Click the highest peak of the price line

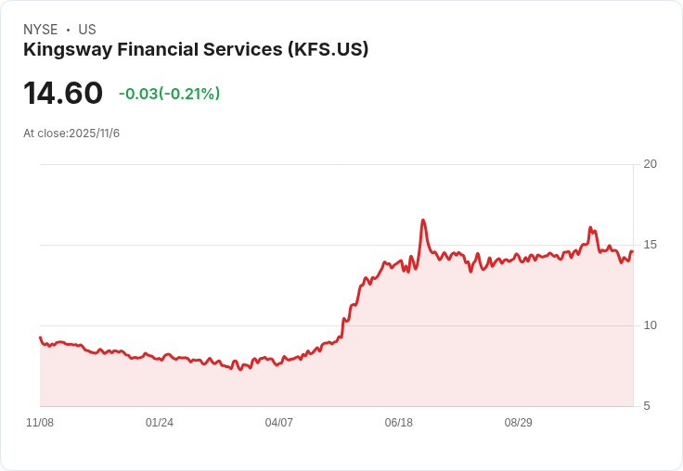pos(423,221)
